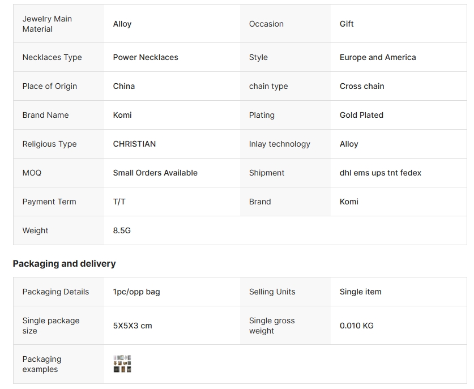Click the 'Gift' occasion value

coord(347,24)
